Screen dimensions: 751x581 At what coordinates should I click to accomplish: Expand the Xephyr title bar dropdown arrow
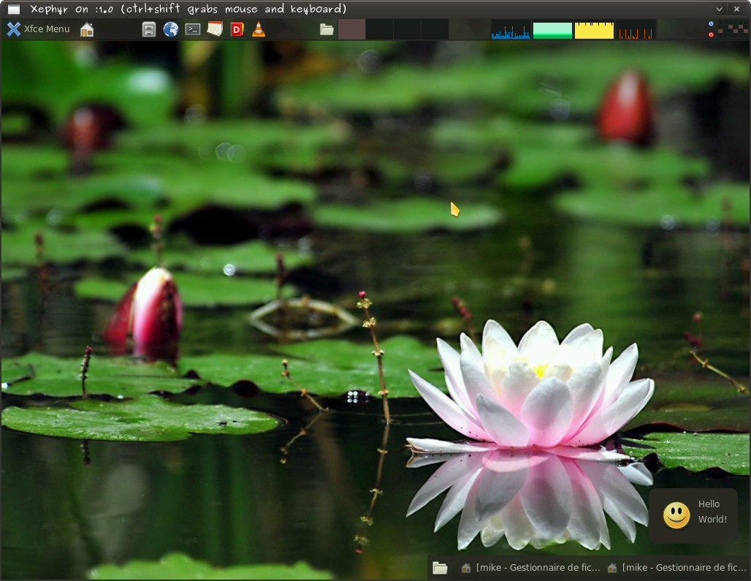tap(719, 9)
